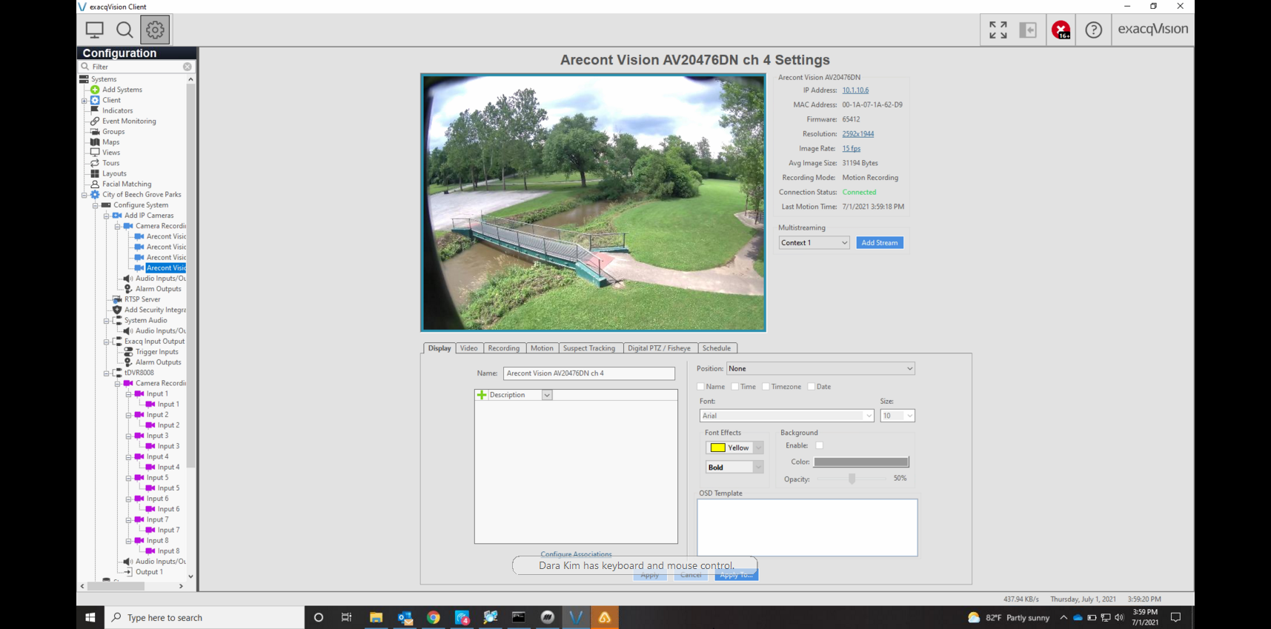1271x629 pixels.
Task: Open the Search magnifier page
Action: click(125, 30)
